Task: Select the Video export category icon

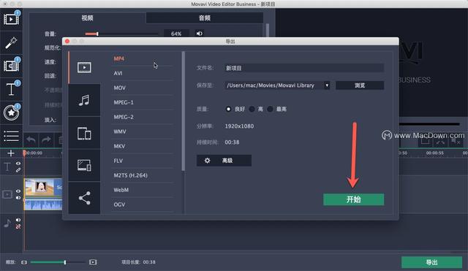Action: (85, 67)
